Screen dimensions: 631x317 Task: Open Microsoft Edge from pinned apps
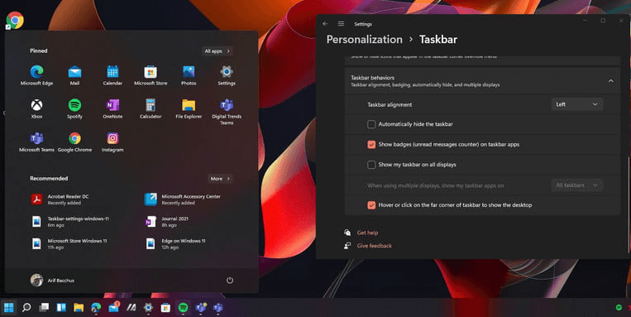tap(36, 75)
